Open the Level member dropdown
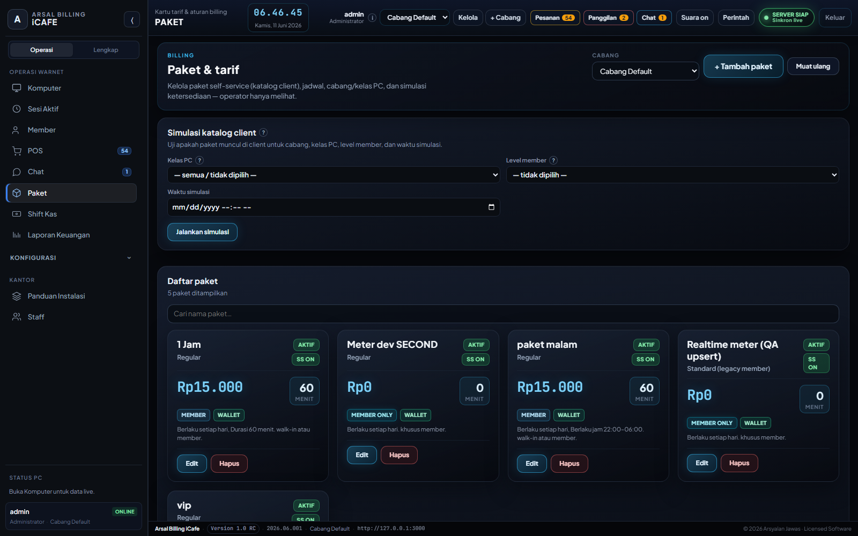The width and height of the screenshot is (858, 536). click(672, 175)
